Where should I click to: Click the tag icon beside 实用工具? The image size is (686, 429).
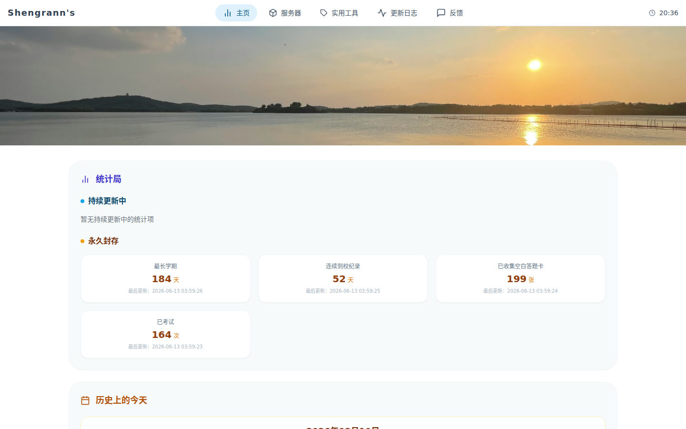(323, 13)
